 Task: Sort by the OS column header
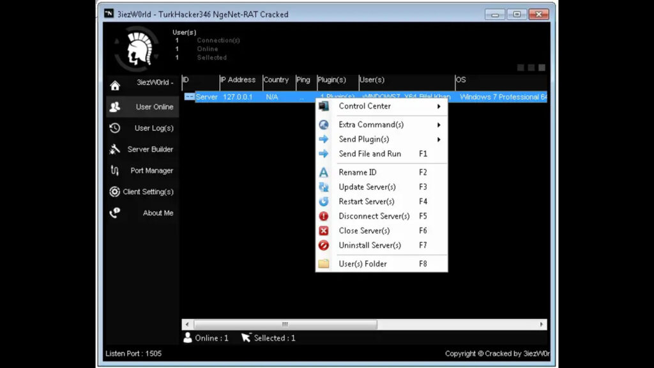pos(501,80)
